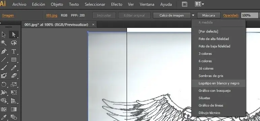Image resolution: width=260 pixels, height=121 pixels.
Task: Open the Efecto menu
Action: [117, 4]
